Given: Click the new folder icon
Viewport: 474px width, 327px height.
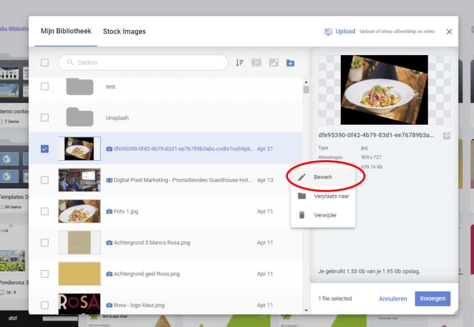Looking at the screenshot, I should (x=290, y=63).
